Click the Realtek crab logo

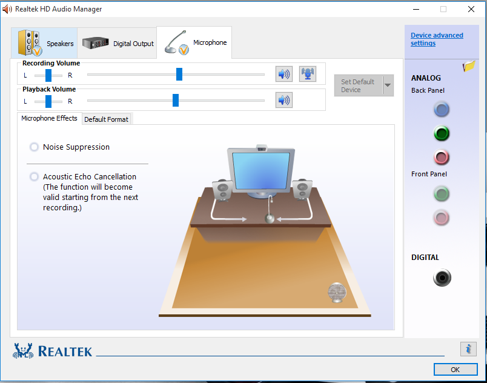(23, 351)
